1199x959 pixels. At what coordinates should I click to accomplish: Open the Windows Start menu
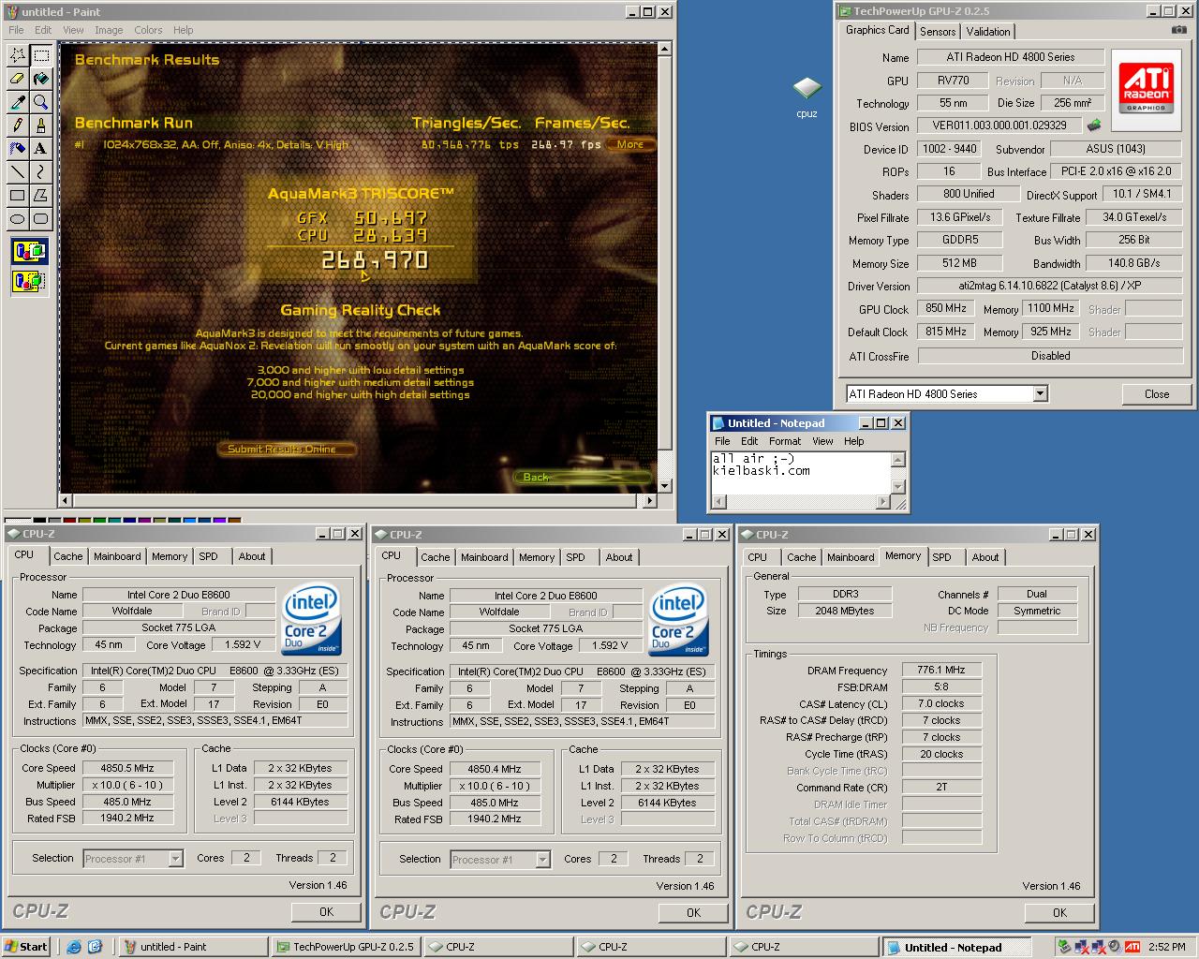coord(26,946)
